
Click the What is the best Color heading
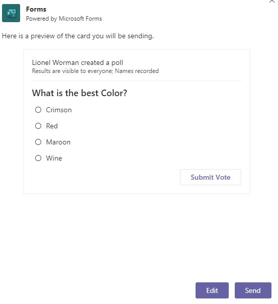(79, 93)
